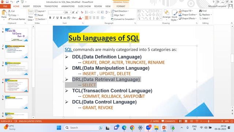The image size is (234, 132).
Task: Click zoom in plus button
Action: [222, 121]
